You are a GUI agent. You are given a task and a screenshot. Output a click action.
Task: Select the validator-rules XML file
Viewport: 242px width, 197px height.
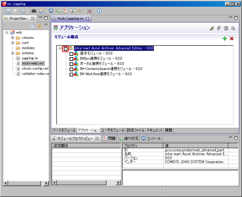point(35,74)
